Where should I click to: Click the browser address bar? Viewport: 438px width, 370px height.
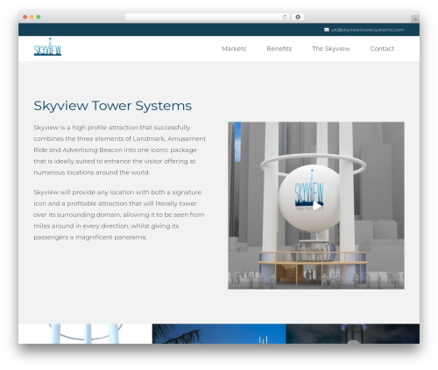pos(208,17)
